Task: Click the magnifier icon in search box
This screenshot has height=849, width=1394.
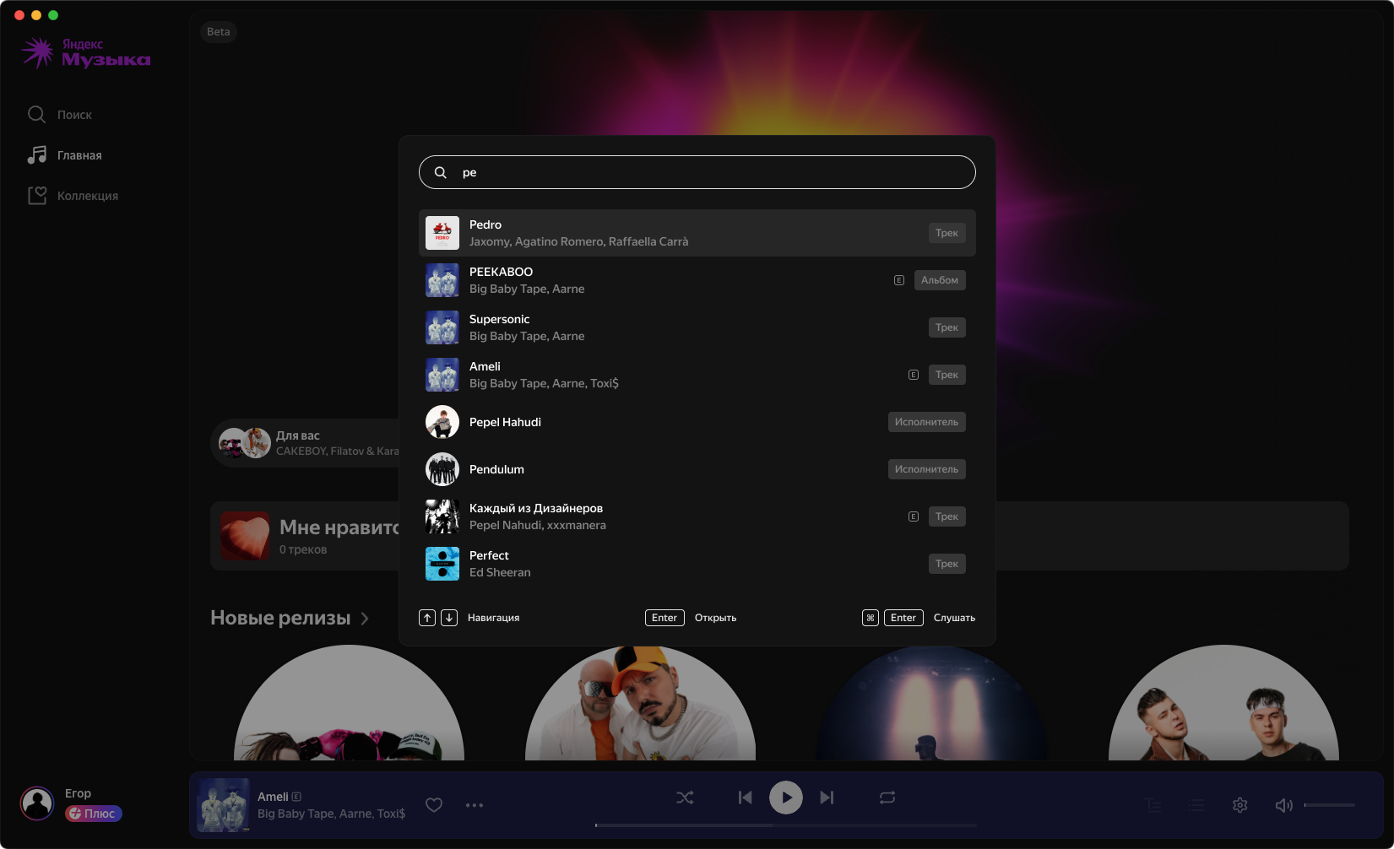Action: (441, 172)
